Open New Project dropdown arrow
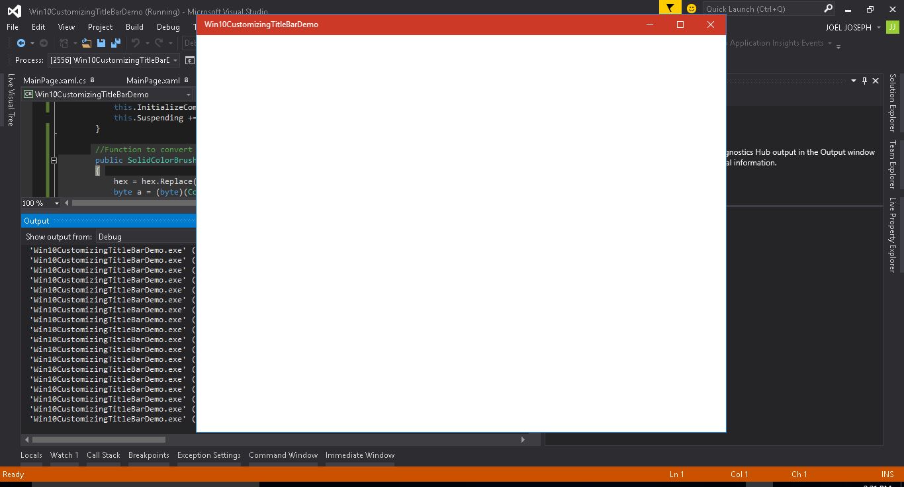 click(x=75, y=44)
